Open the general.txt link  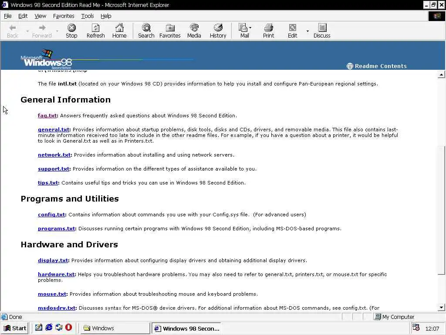pos(54,130)
